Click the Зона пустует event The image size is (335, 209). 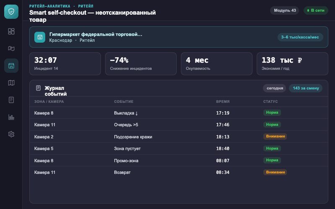tap(127, 149)
